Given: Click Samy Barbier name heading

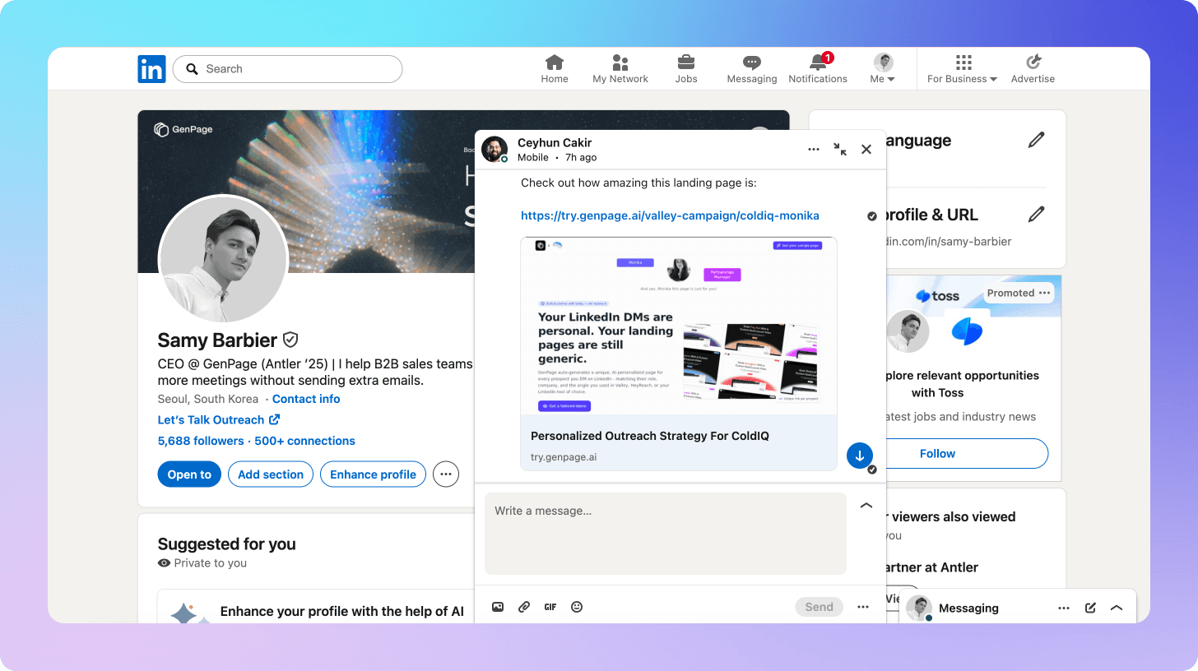Looking at the screenshot, I should (217, 340).
